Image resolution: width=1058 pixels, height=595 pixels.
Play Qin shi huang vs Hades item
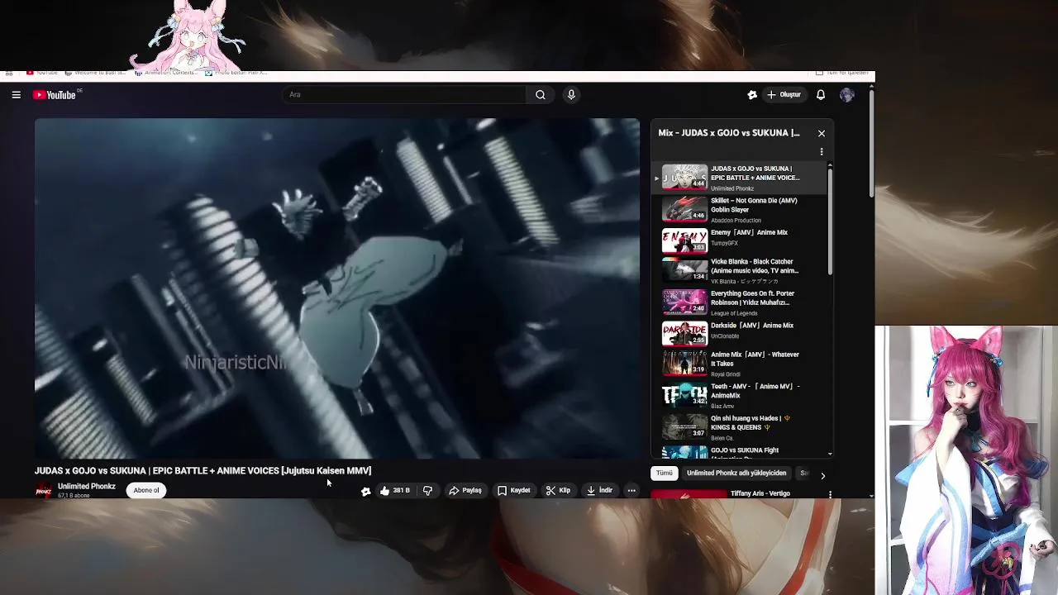click(x=740, y=427)
